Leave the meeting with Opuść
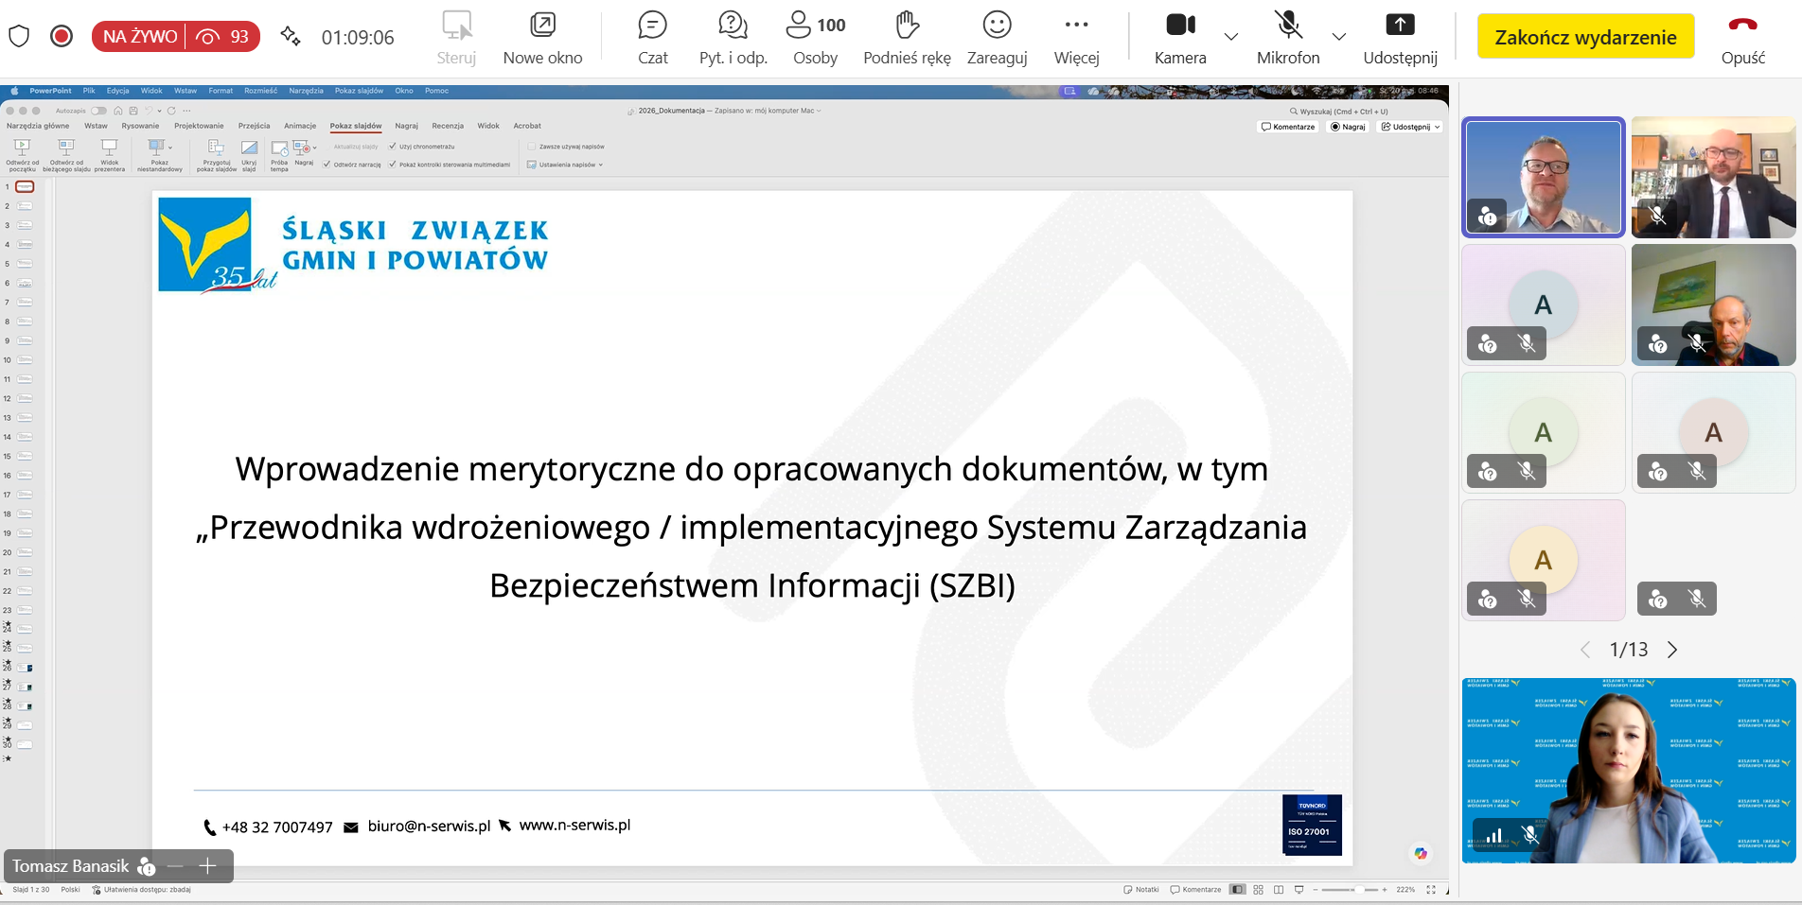This screenshot has height=905, width=1802. click(x=1742, y=38)
